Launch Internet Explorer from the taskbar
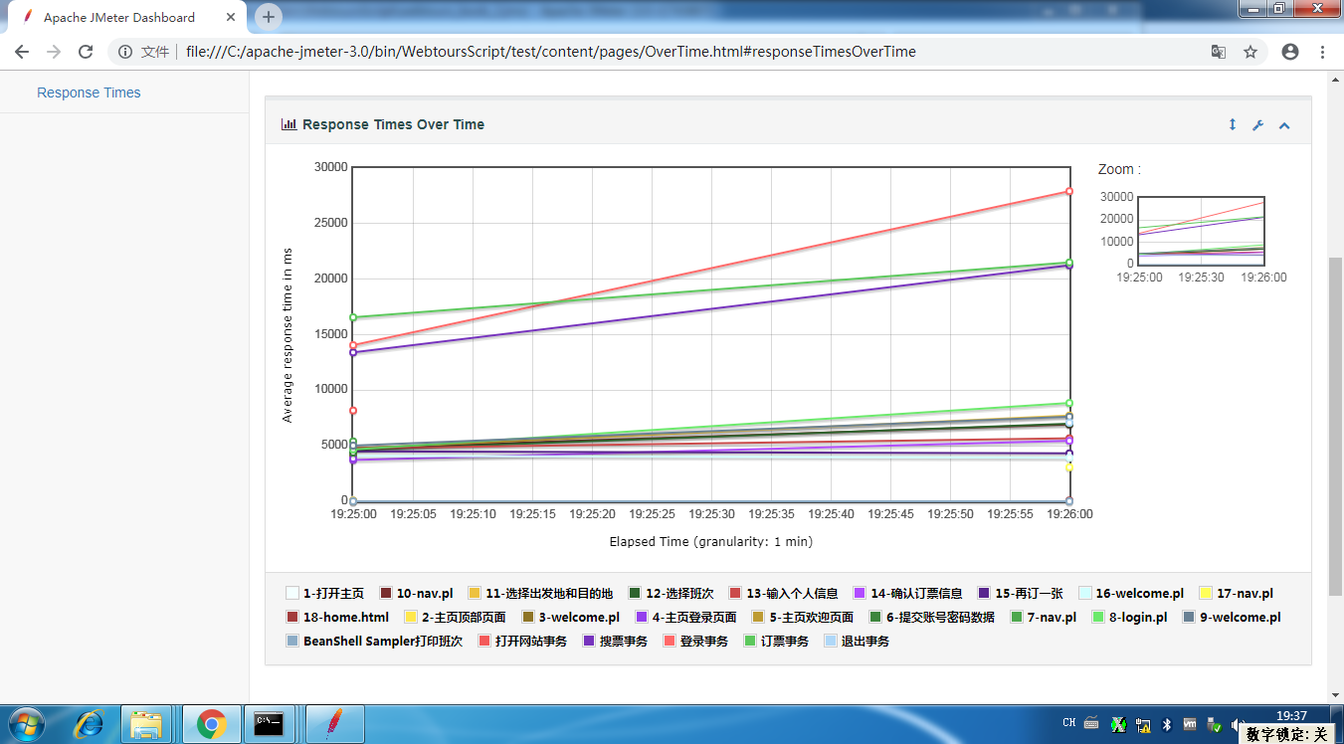The height and width of the screenshot is (744, 1344). tap(88, 724)
